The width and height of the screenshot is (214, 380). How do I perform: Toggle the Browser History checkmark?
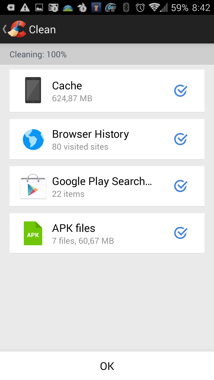coord(180,139)
